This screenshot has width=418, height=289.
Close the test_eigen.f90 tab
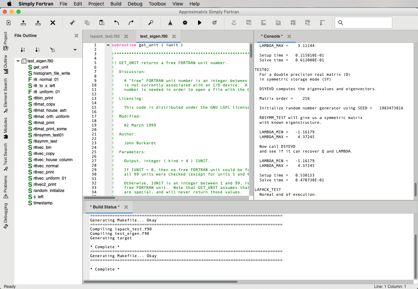pyautogui.click(x=174, y=36)
